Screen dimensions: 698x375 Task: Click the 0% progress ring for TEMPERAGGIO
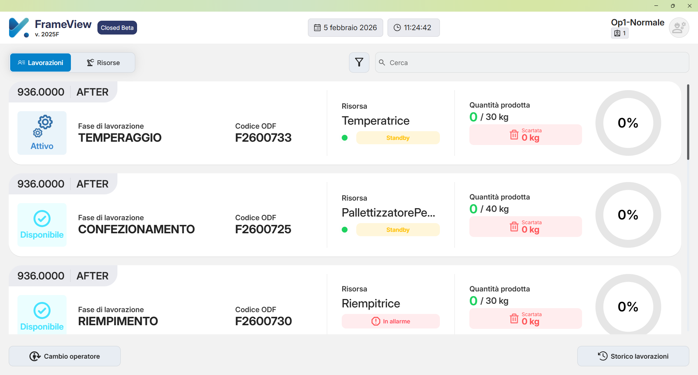pyautogui.click(x=628, y=123)
